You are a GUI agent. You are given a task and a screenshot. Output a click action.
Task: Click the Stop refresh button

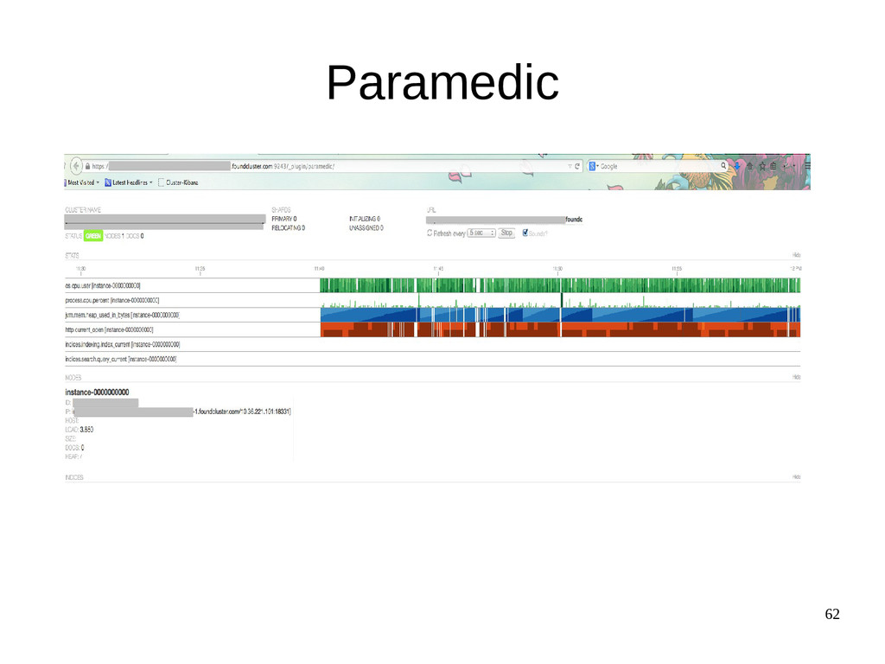click(x=506, y=233)
